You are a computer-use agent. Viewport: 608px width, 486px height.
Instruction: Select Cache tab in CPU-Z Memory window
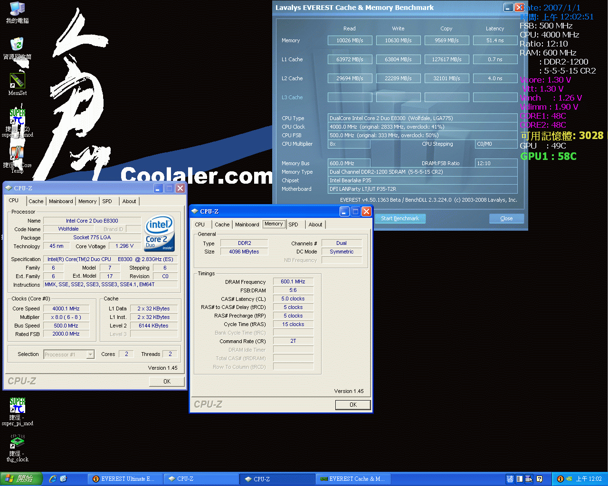tap(222, 224)
